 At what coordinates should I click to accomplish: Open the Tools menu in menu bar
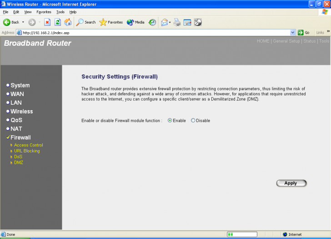(x=60, y=12)
